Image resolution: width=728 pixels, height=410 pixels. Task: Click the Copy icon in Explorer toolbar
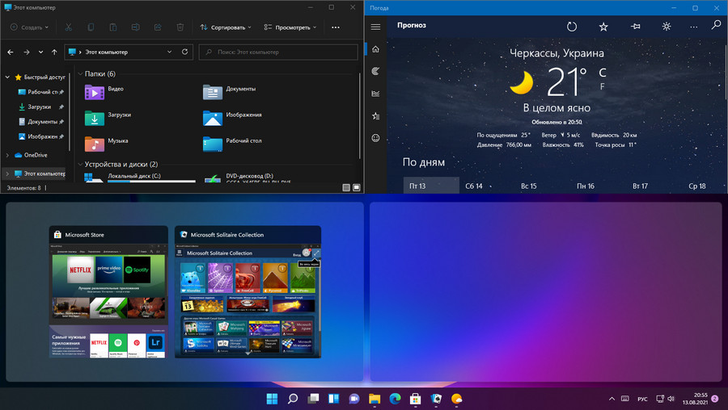coord(91,27)
